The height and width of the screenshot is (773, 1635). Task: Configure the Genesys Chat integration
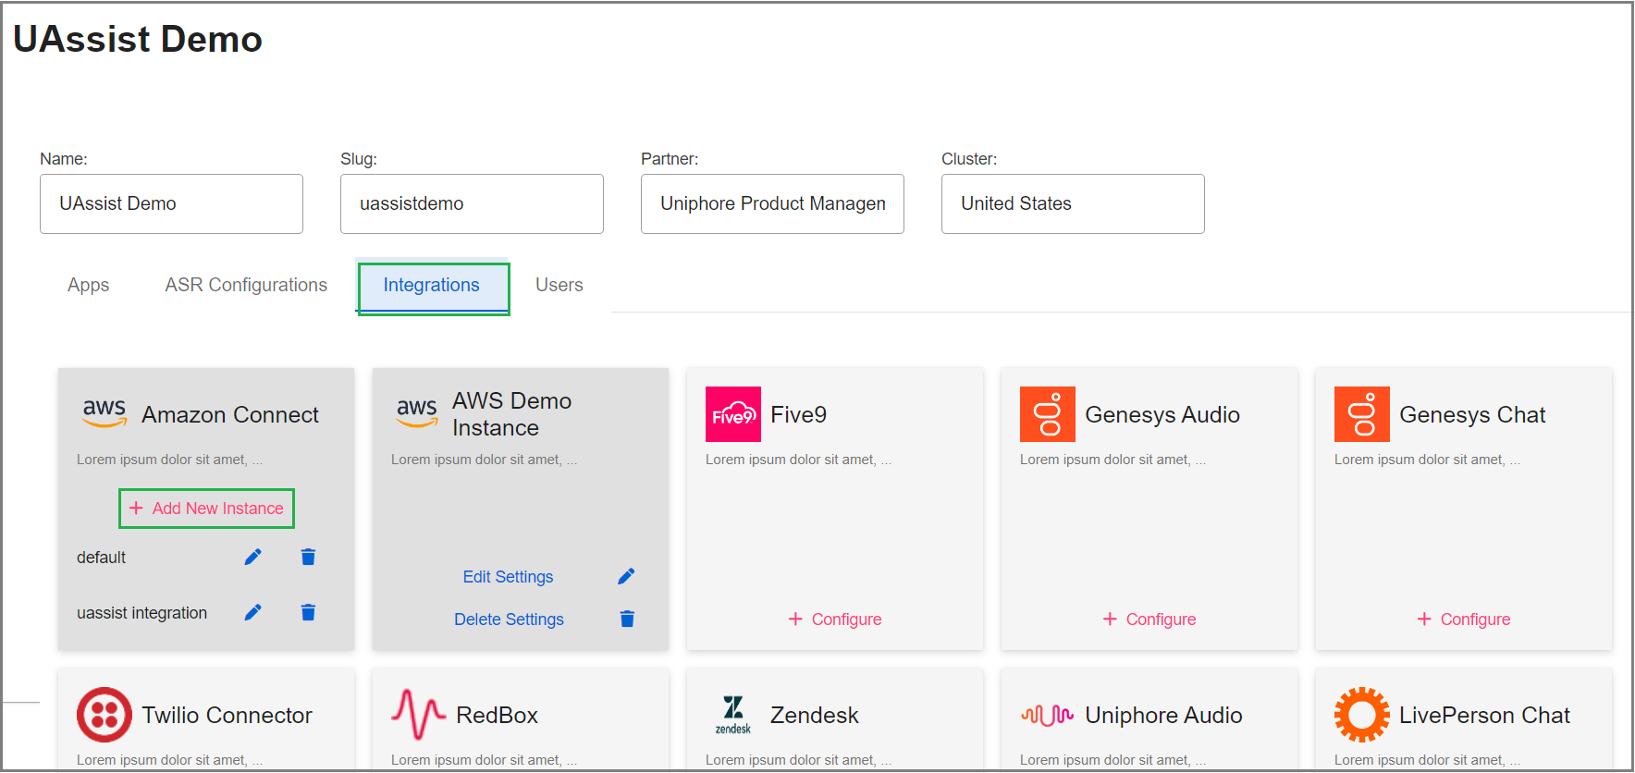click(x=1464, y=620)
